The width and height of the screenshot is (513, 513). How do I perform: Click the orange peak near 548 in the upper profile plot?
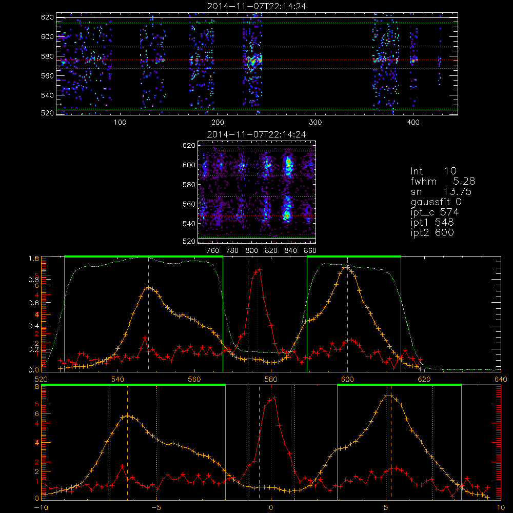[x=149, y=288]
